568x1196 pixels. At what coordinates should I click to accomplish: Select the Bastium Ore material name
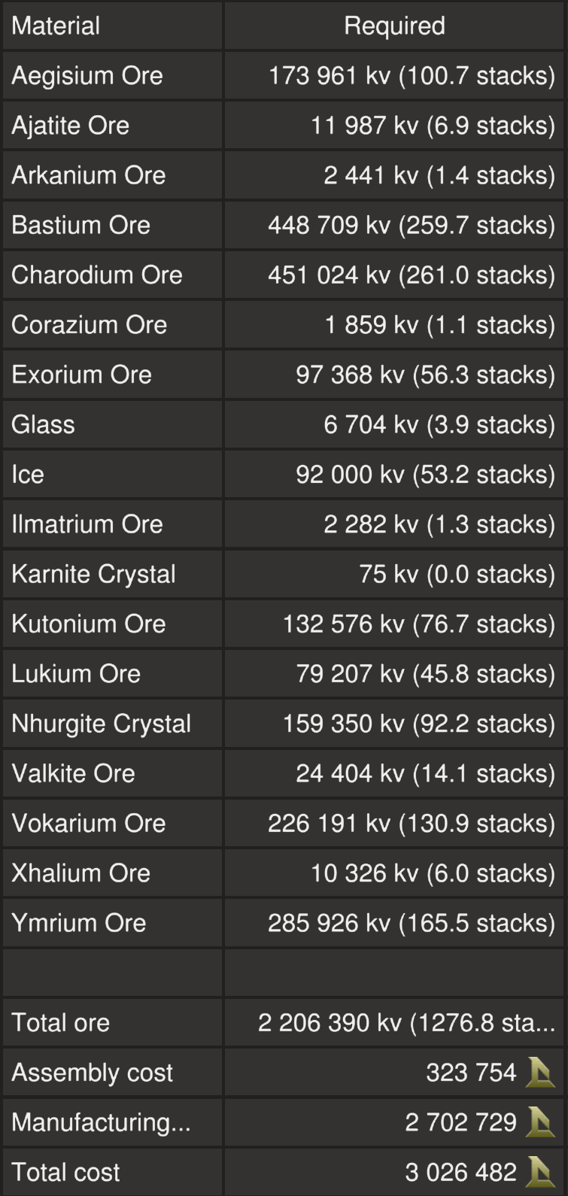click(x=81, y=225)
